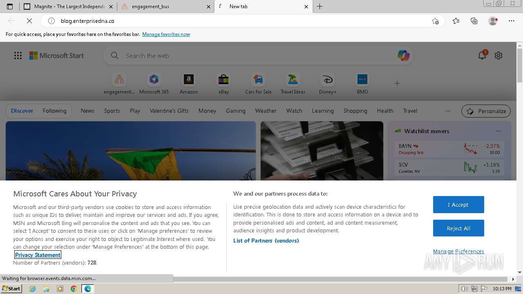The image size is (523, 294).
Task: Click the Copilot icon in search box
Action: pos(403,56)
